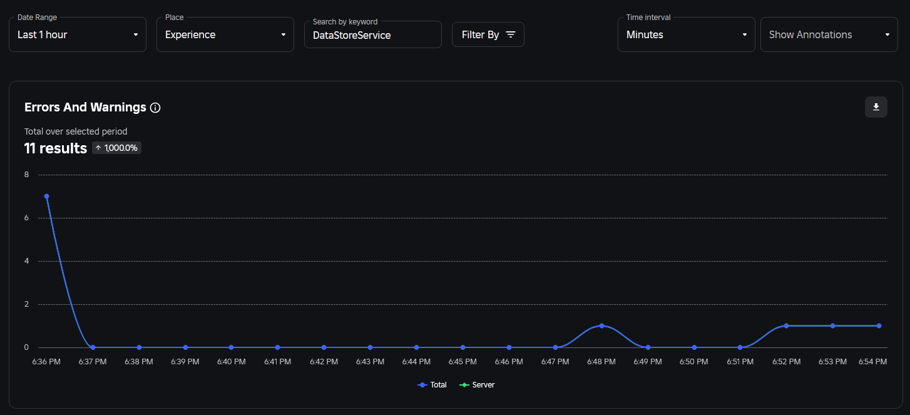The height and width of the screenshot is (415, 910).
Task: Select the 6:36 PM data point
Action: click(46, 197)
